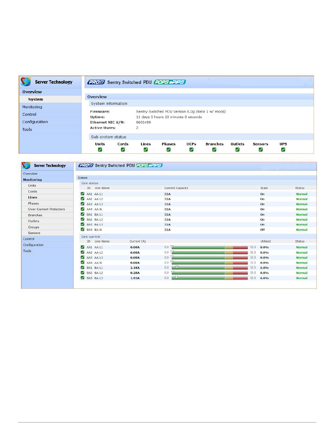
Task: Click BA3:L3 current utilization bar
Action: 210,278
